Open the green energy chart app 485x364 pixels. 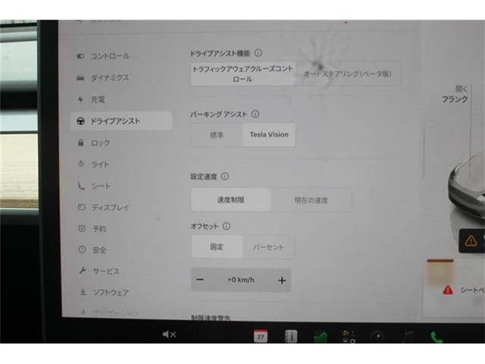(321, 336)
